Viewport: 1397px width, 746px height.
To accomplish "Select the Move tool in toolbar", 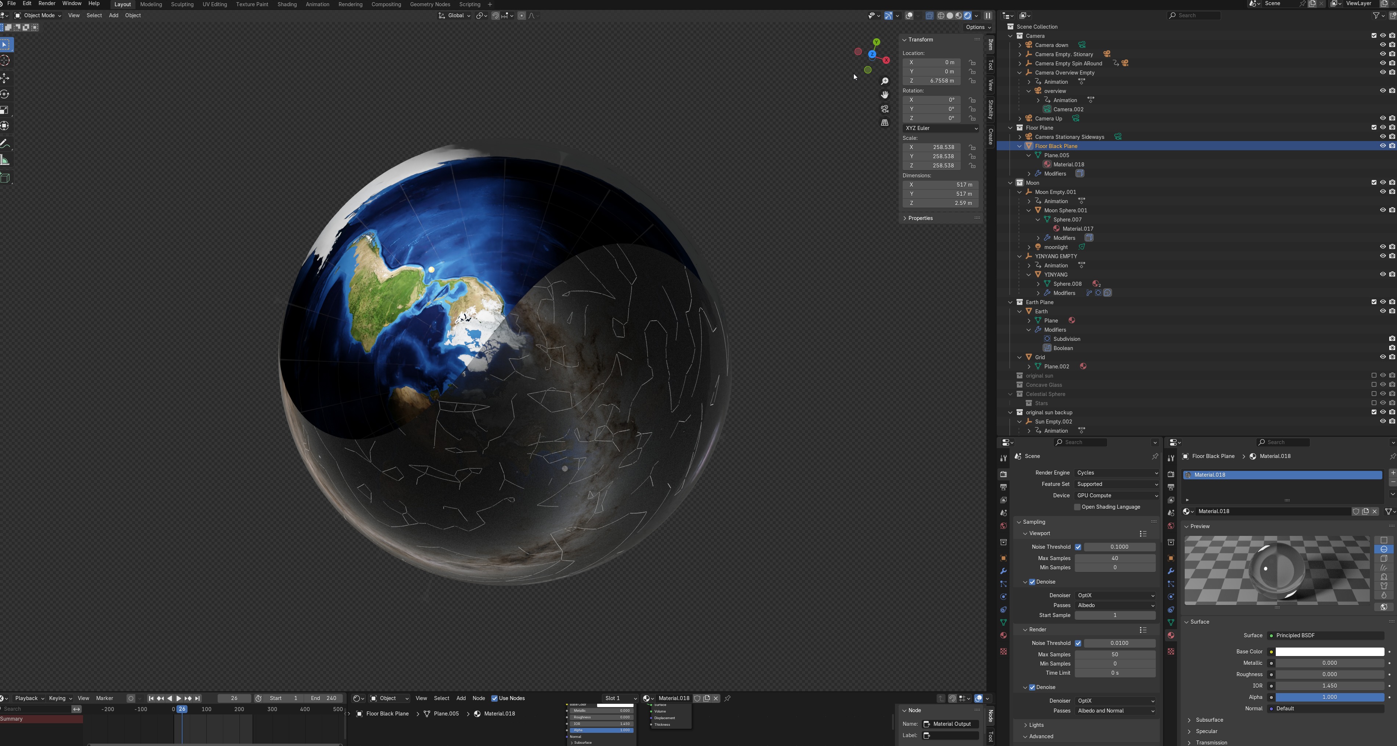I will coord(6,78).
